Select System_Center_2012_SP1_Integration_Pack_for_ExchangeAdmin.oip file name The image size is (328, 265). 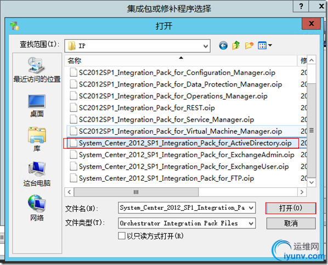pyautogui.click(x=186, y=155)
